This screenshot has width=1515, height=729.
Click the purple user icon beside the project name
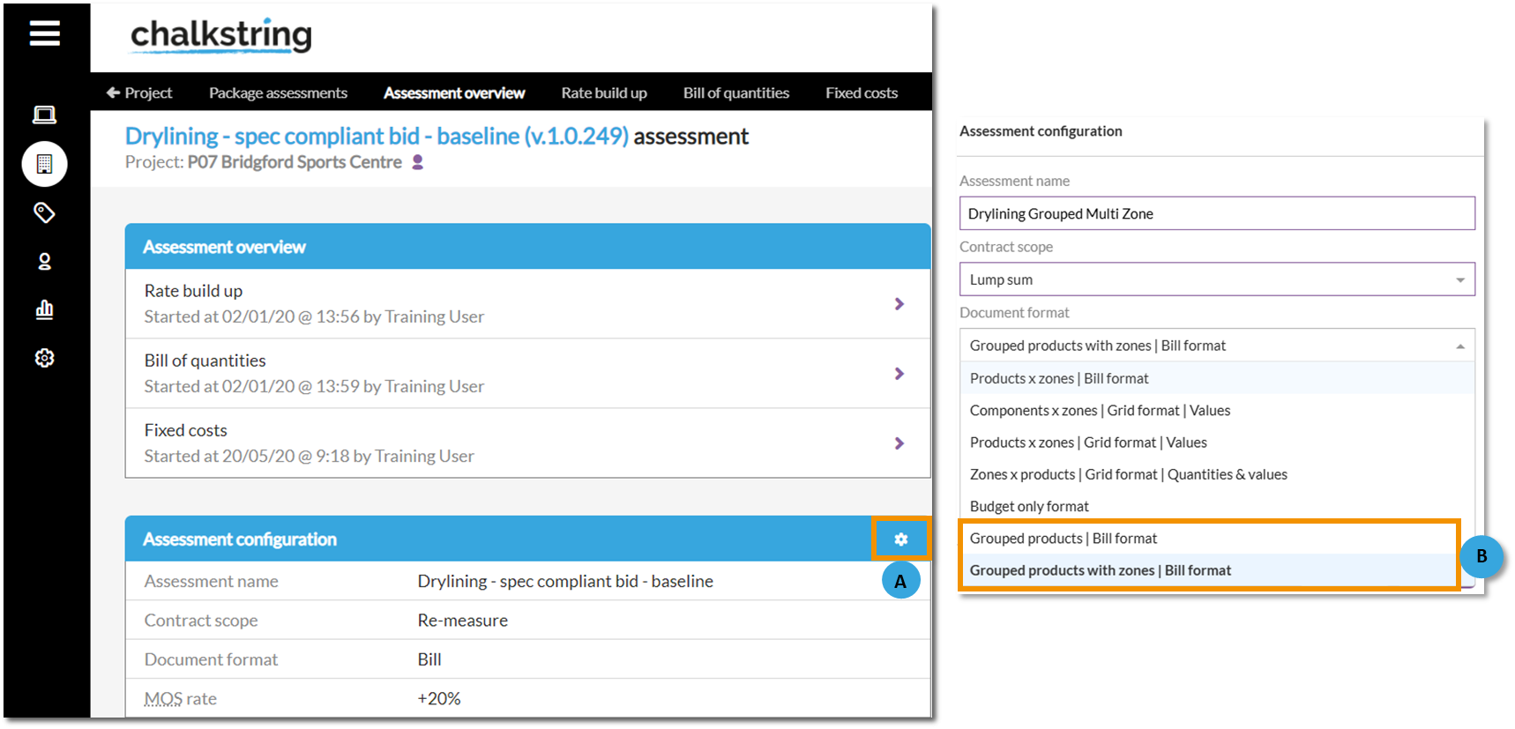pos(418,162)
